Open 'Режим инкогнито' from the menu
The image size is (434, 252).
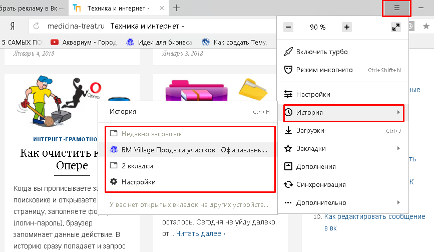[x=343, y=70]
